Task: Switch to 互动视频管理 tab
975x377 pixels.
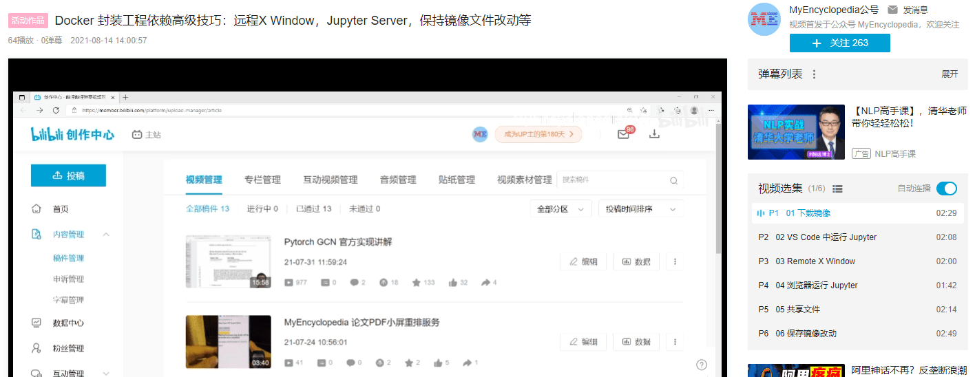Action: point(331,180)
